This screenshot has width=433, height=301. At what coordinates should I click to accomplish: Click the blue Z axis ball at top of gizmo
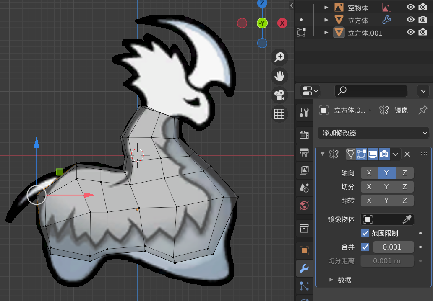[x=262, y=3]
